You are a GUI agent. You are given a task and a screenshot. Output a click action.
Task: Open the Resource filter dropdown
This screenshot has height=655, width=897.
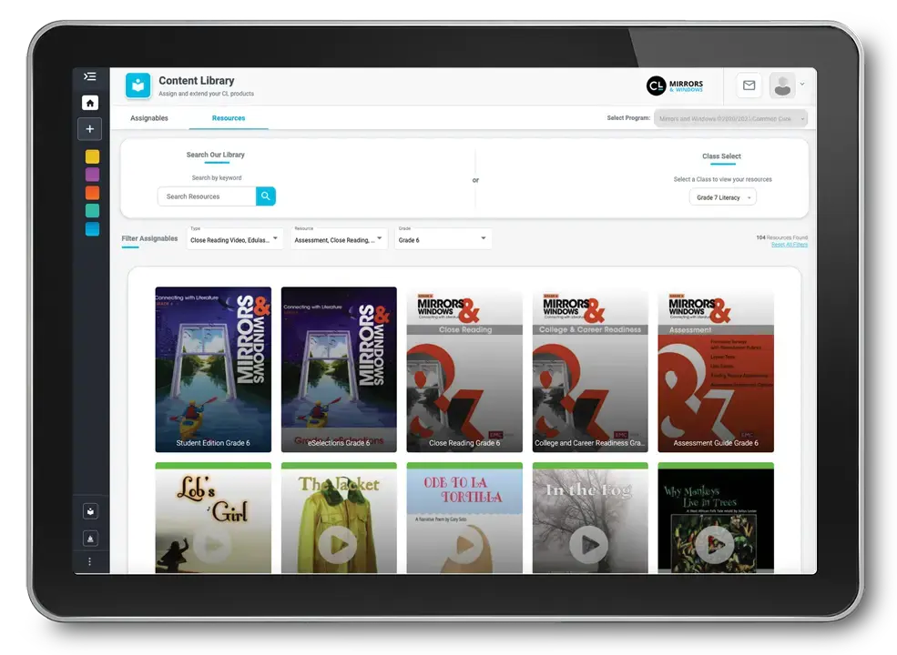[x=339, y=238]
